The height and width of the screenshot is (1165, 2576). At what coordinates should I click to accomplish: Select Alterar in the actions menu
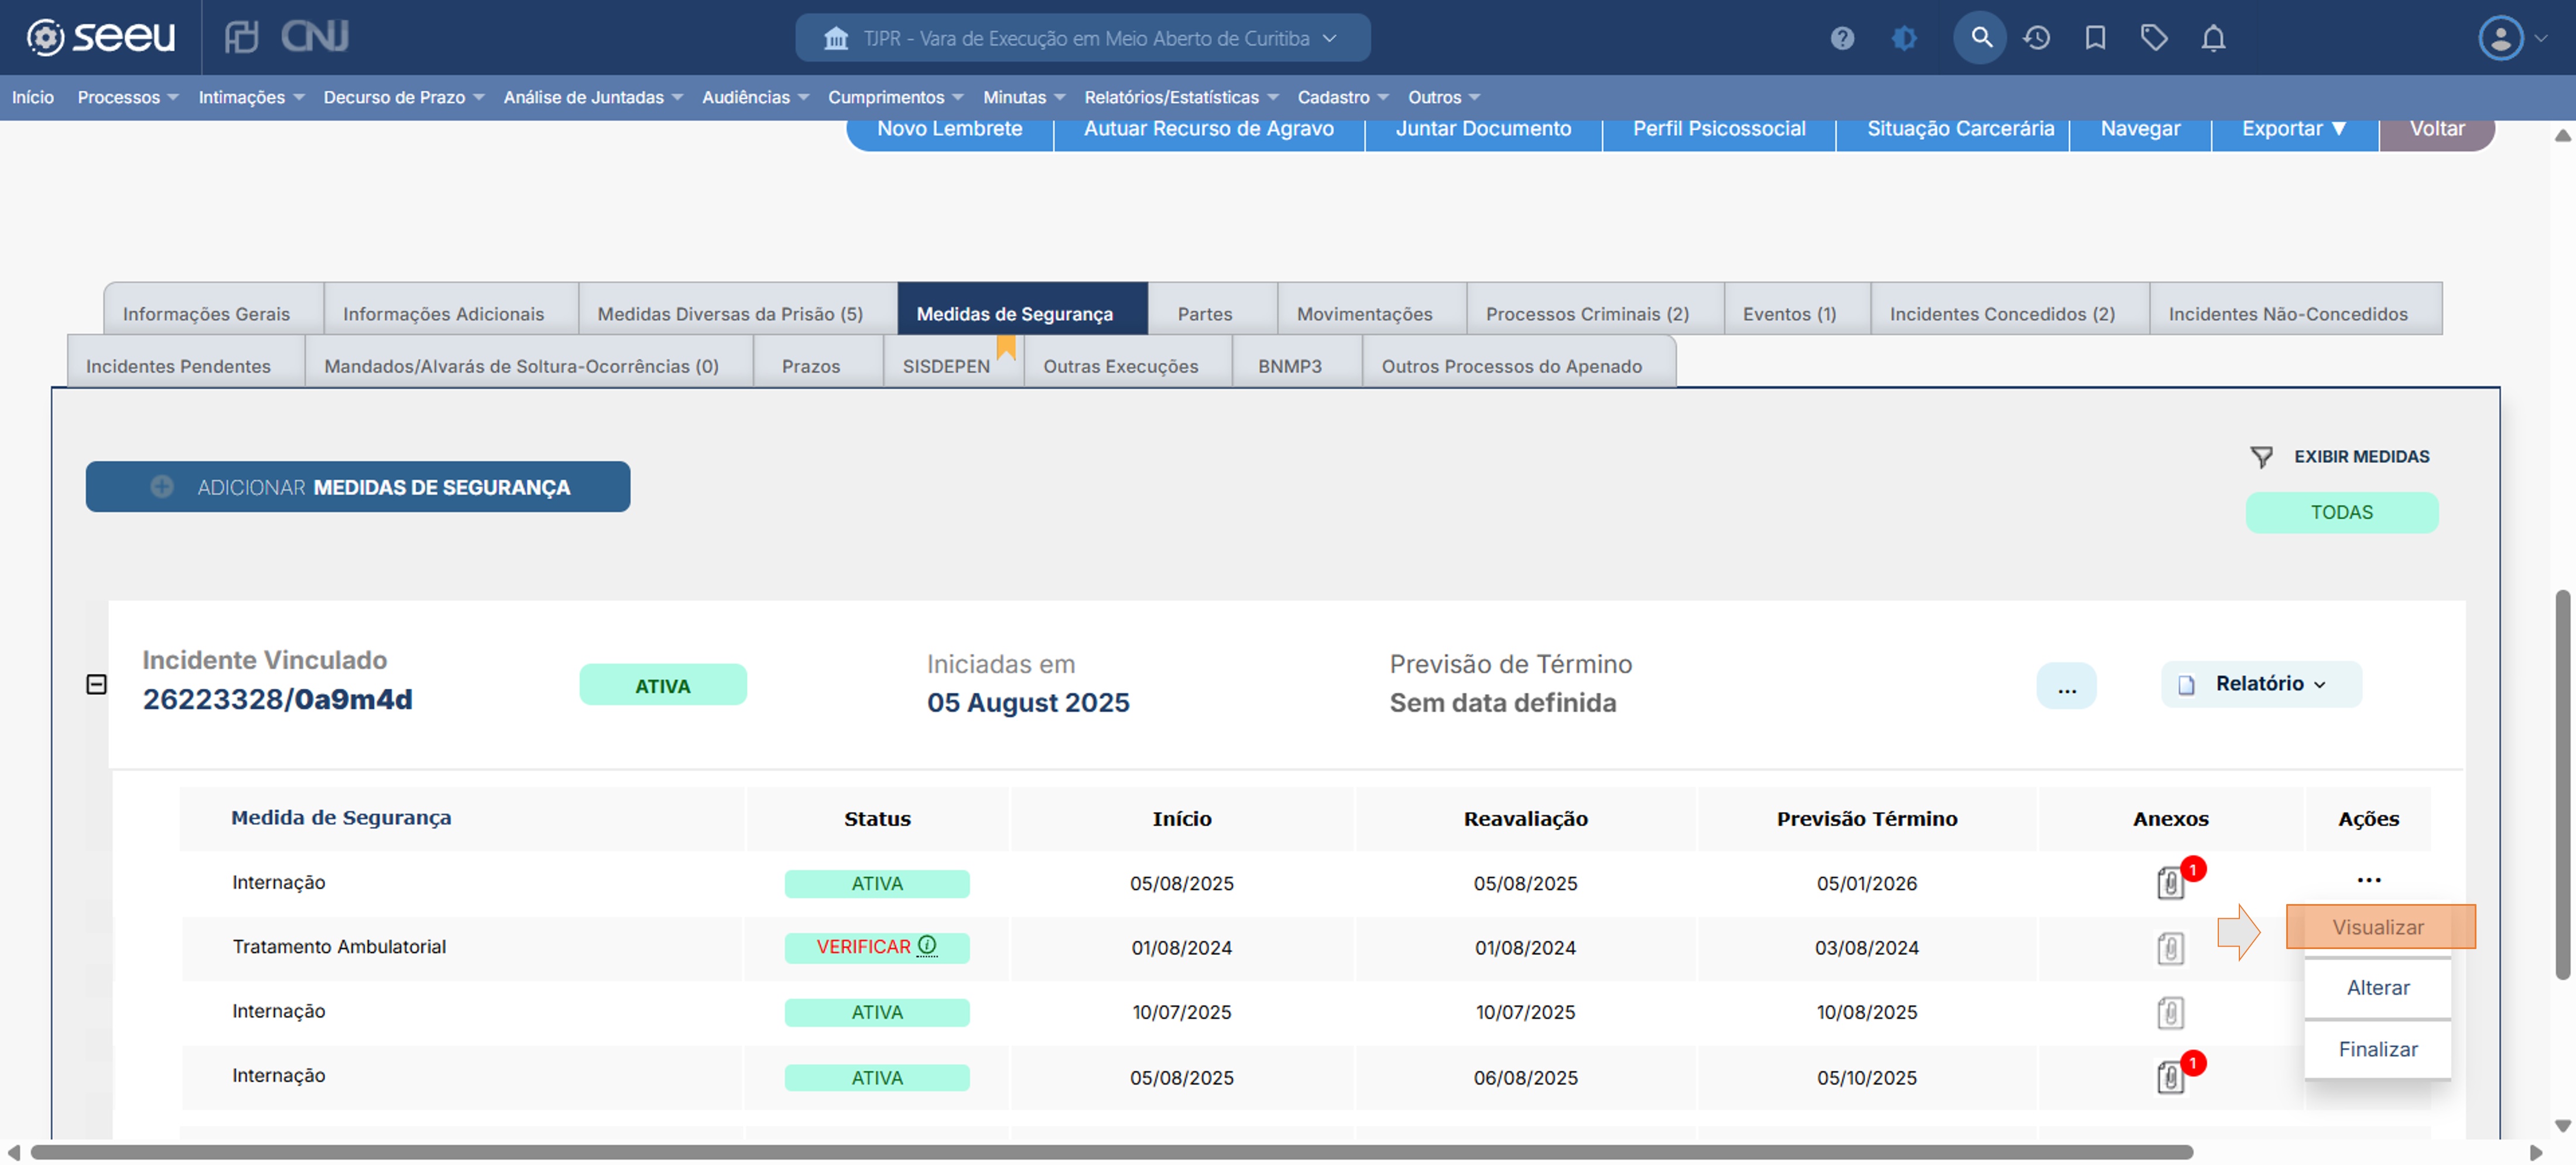point(2377,987)
